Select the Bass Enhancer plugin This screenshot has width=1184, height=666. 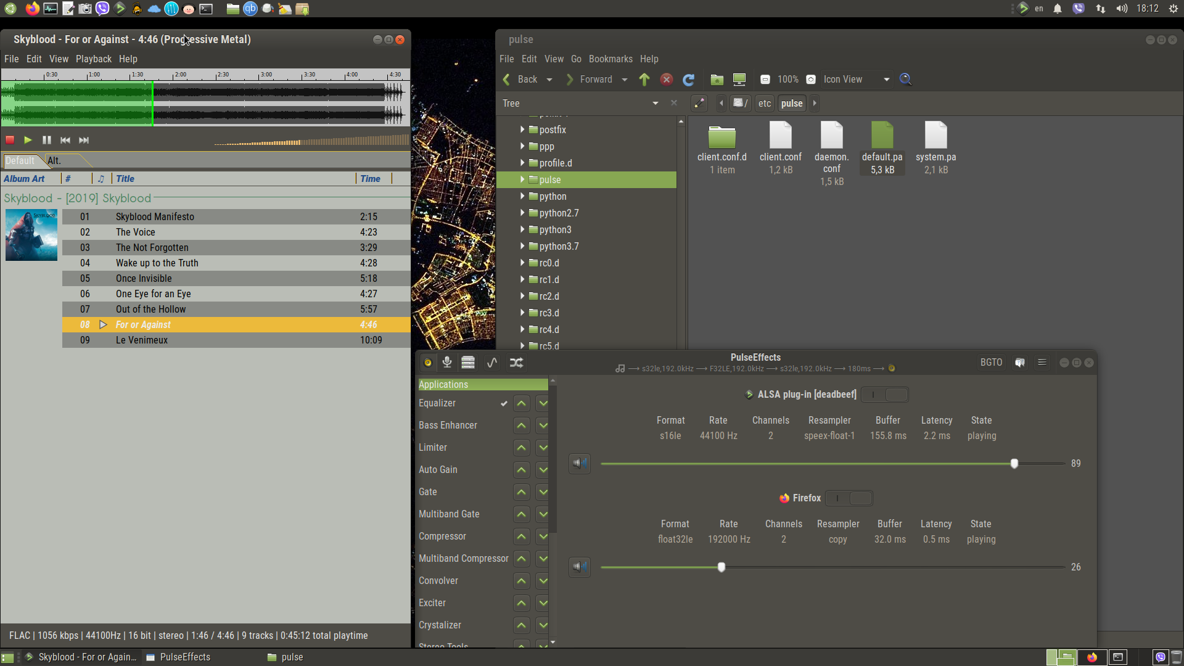click(x=448, y=425)
